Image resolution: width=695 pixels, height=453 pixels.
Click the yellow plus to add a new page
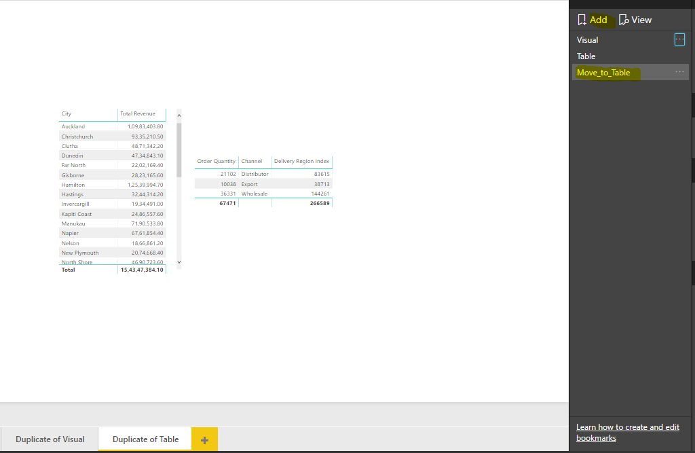click(204, 439)
